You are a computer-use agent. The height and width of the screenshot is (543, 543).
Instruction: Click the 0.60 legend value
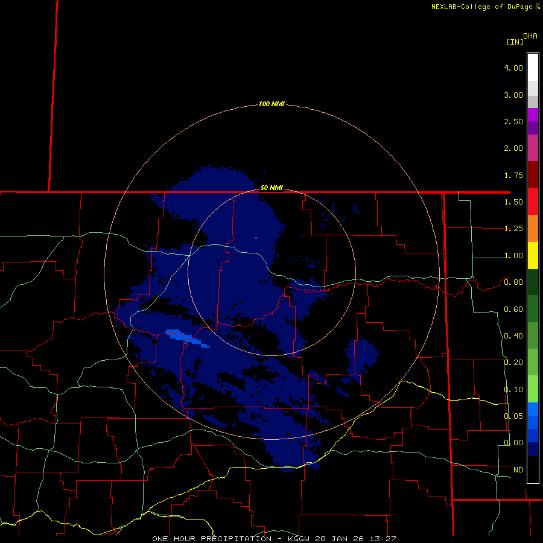513,310
